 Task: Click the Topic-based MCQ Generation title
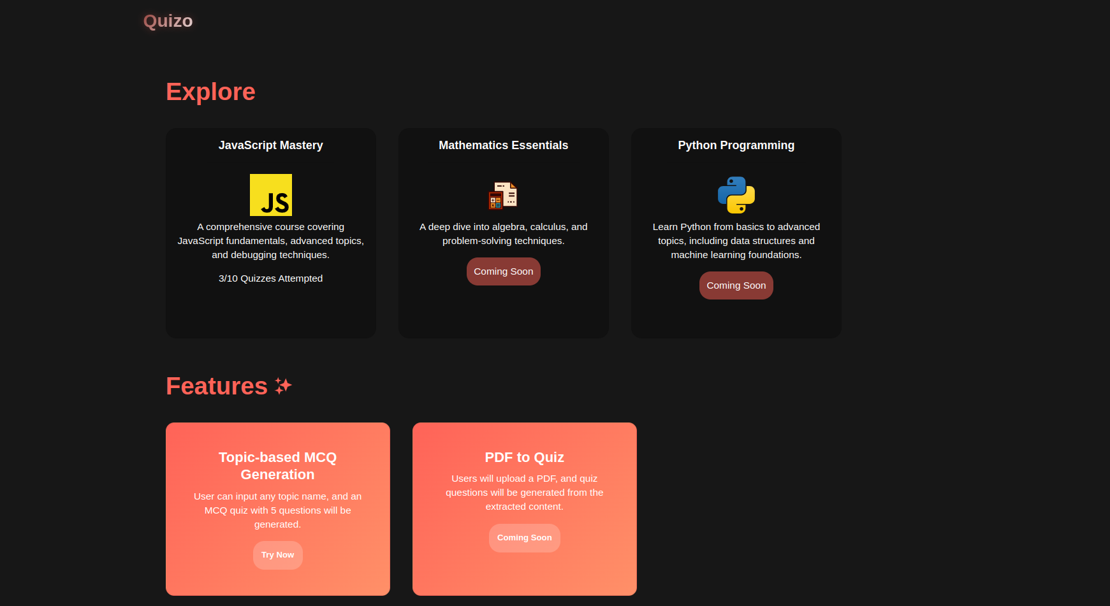(x=278, y=466)
